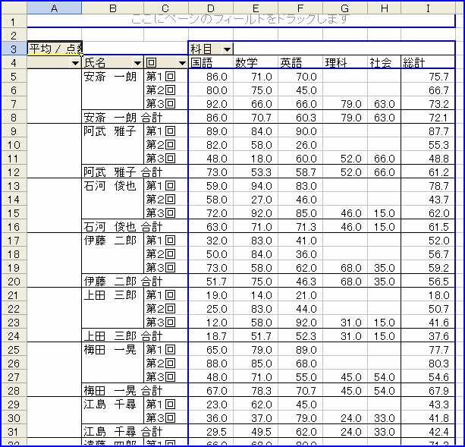The height and width of the screenshot is (447, 465).
Task: Click 第1回 in 安斎 一朗's row 5
Action: [166, 76]
